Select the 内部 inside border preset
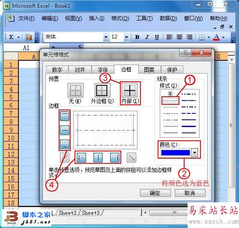The image size is (239, 228). (x=129, y=90)
